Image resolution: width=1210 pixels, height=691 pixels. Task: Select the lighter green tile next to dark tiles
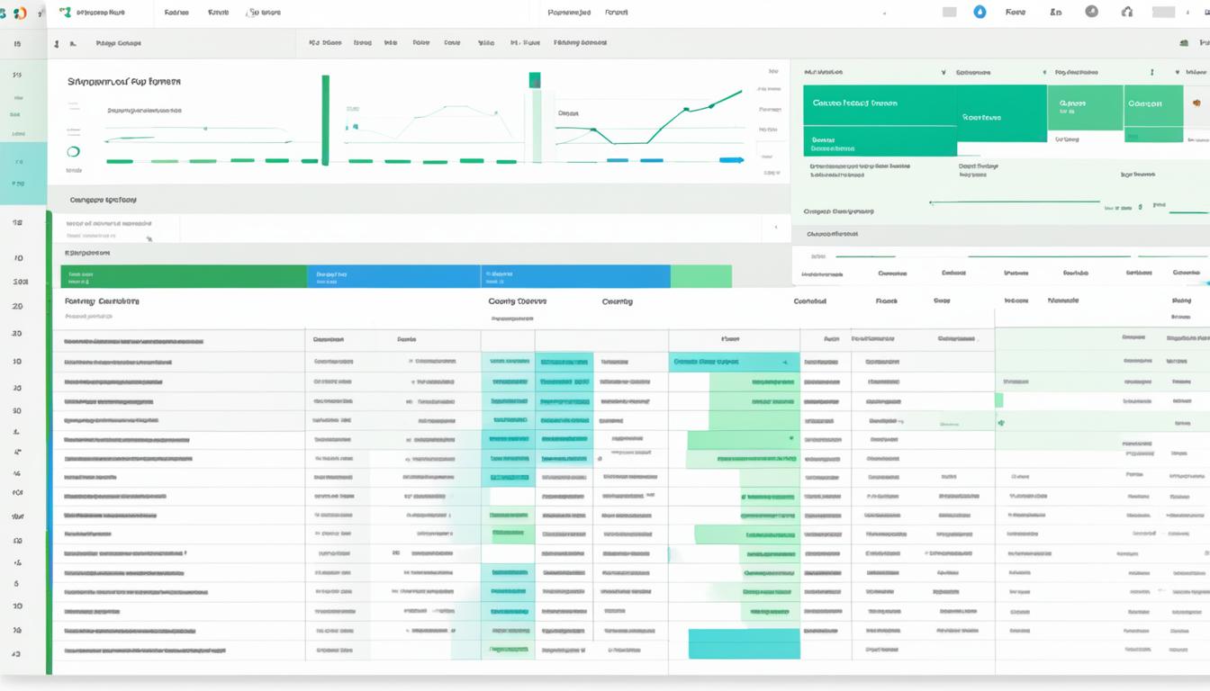(1085, 106)
